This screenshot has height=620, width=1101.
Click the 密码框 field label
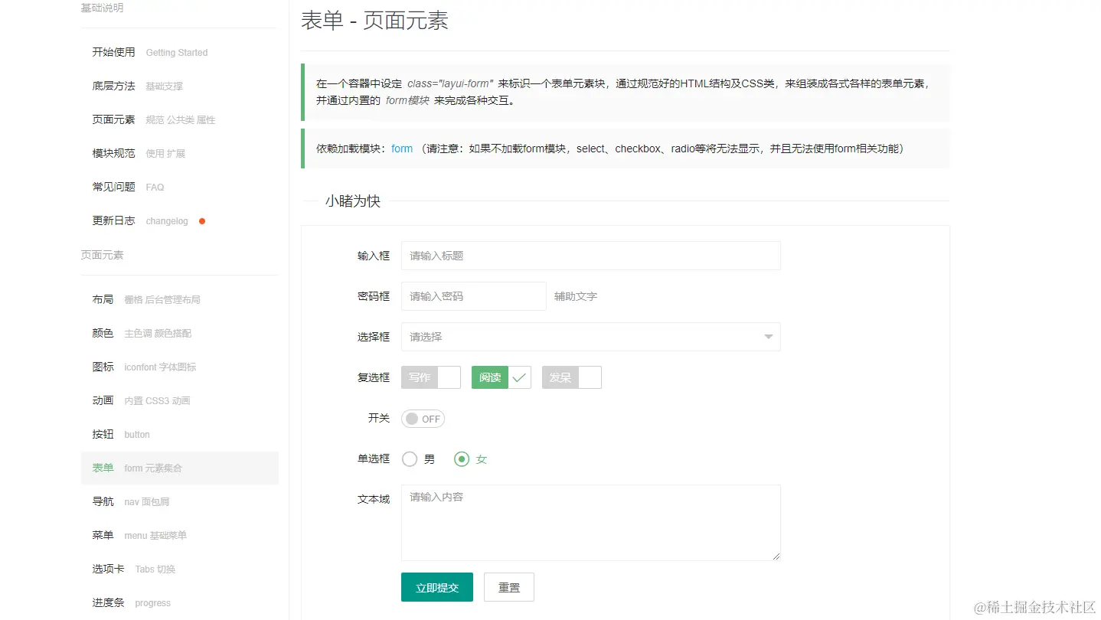(x=374, y=296)
